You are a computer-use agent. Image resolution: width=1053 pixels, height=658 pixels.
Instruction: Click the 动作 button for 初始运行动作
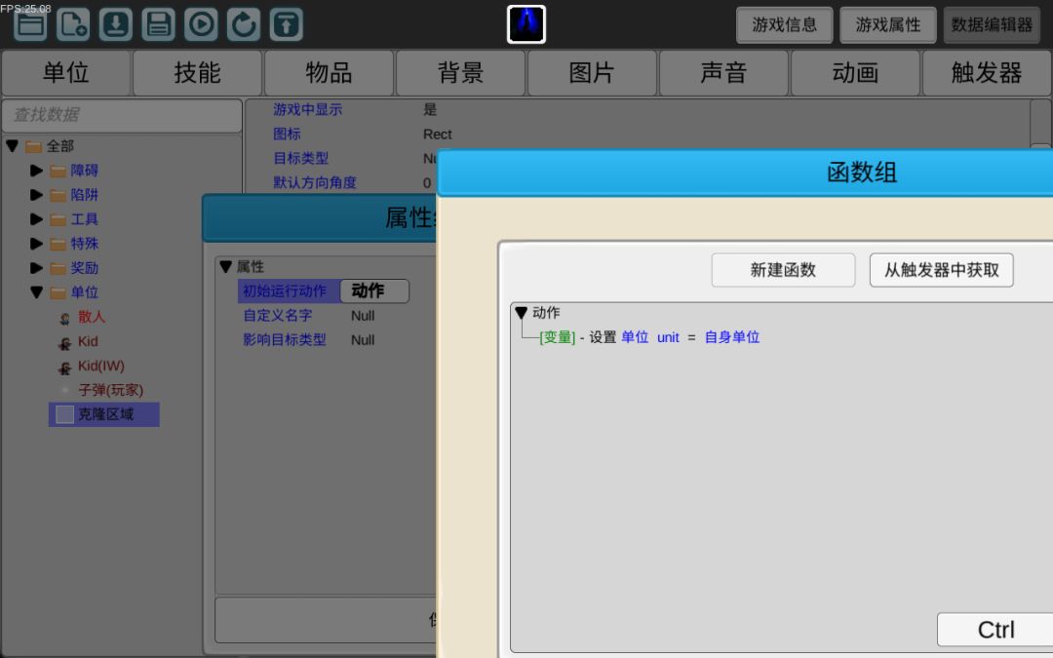click(x=374, y=290)
